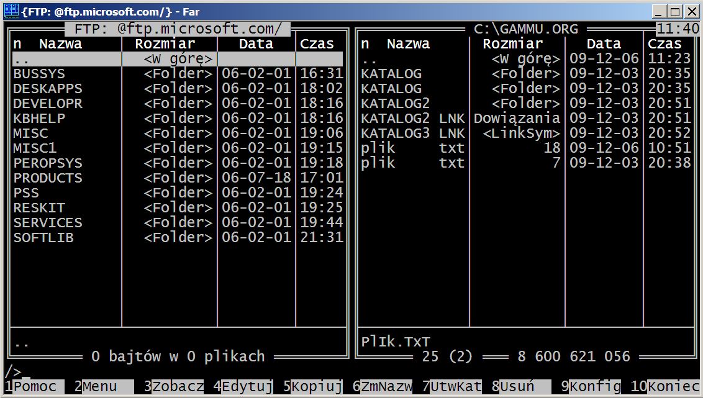Minimize the Far window
This screenshot has height=398, width=703.
point(659,11)
